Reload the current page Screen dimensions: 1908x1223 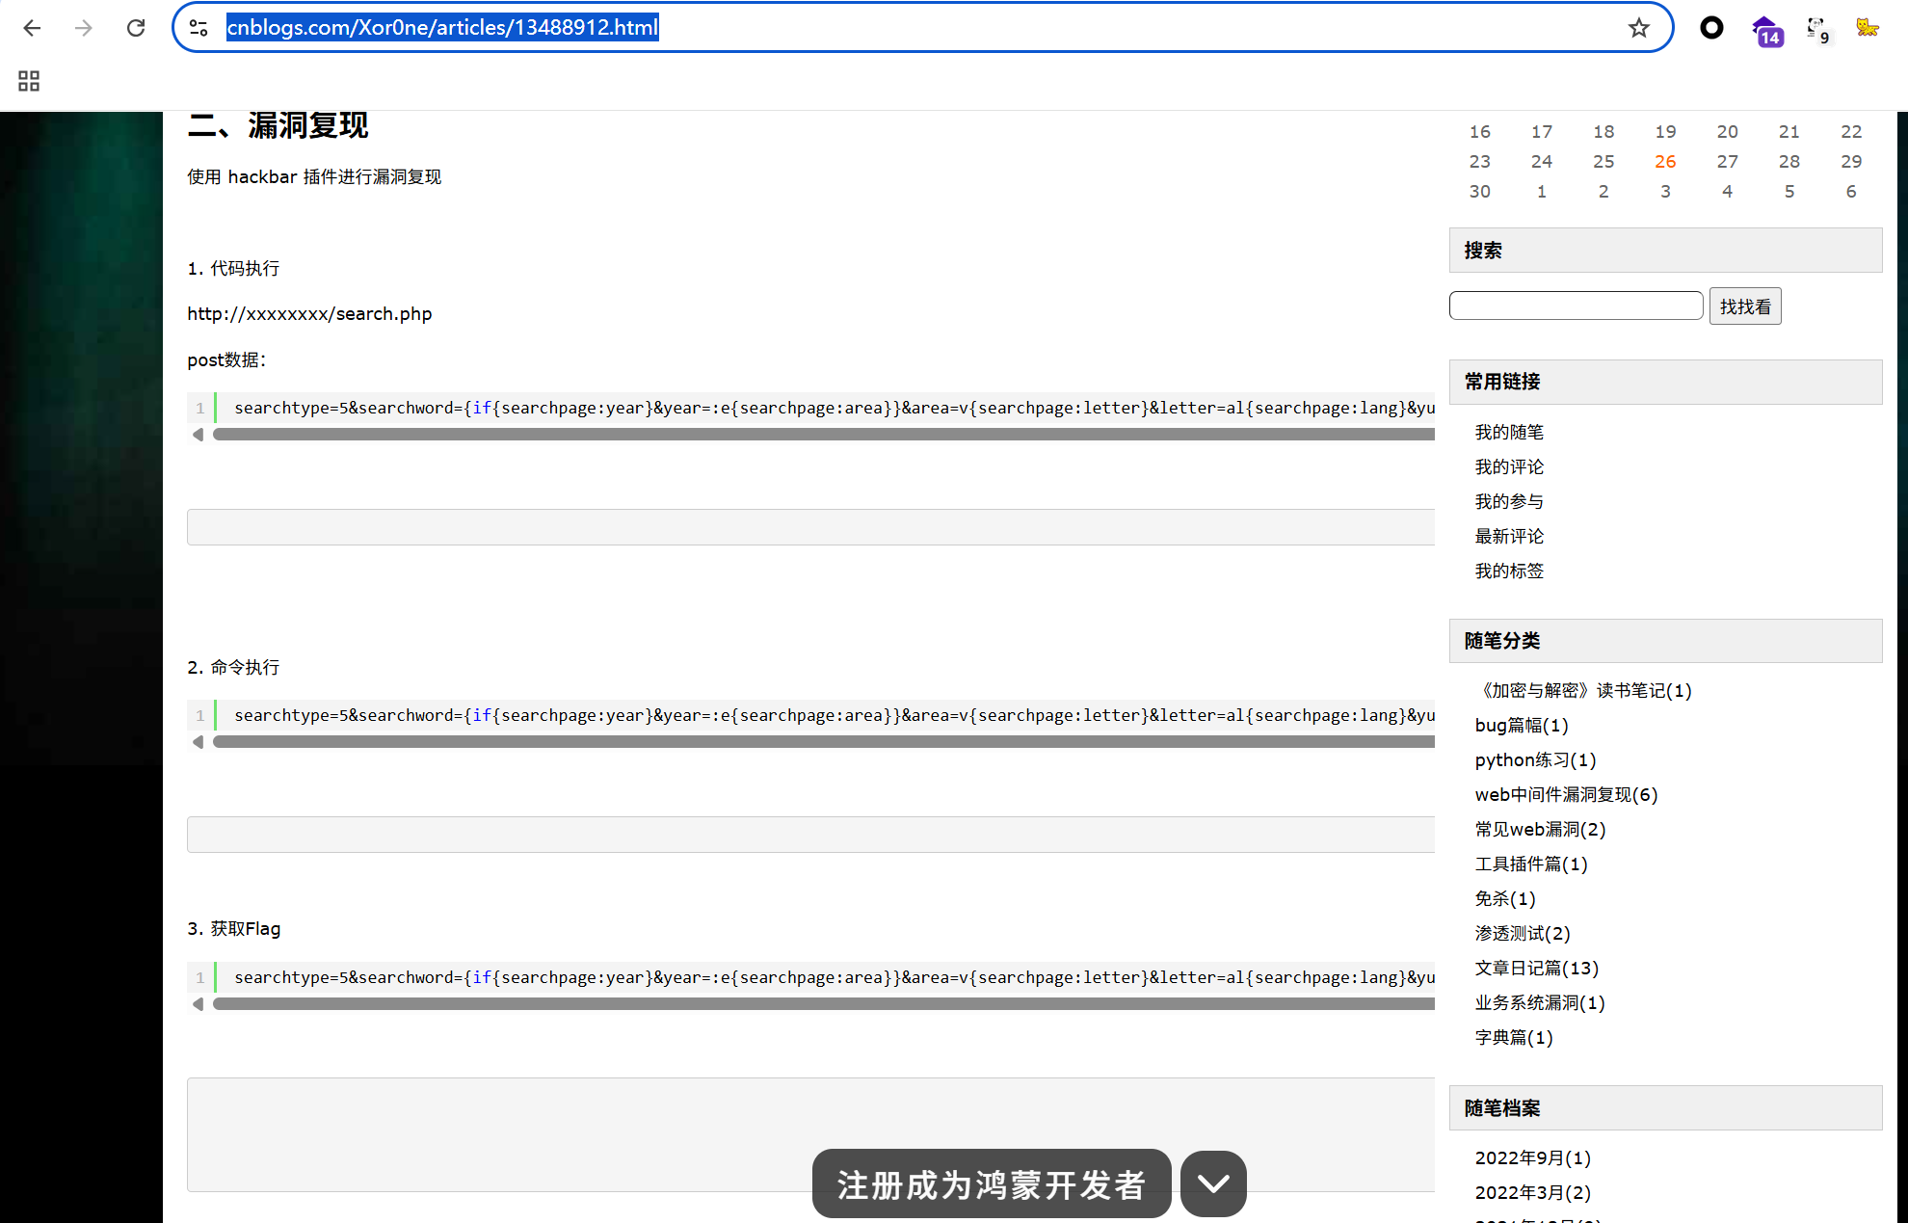coord(136,28)
